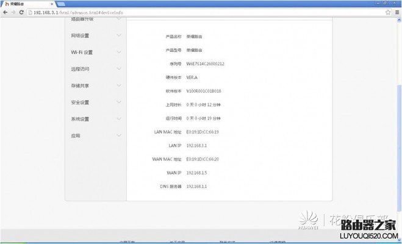Select the router page browser tab
402x244 pixels.
click(28, 4)
